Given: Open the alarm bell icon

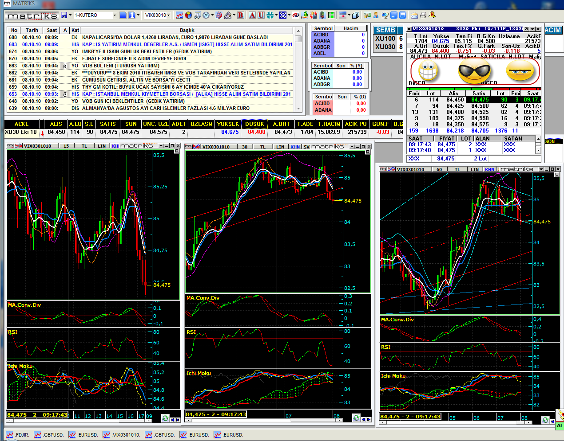Looking at the screenshot, I should coord(432,15).
